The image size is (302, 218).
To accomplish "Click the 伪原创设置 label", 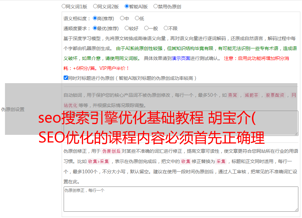I will pyautogui.click(x=13, y=109).
